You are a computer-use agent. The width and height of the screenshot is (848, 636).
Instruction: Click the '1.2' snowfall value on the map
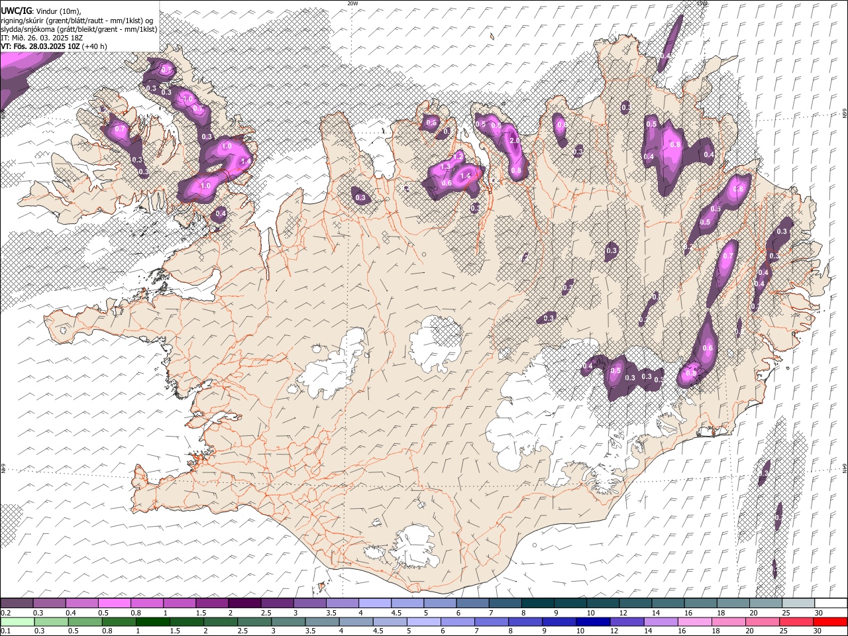458,156
